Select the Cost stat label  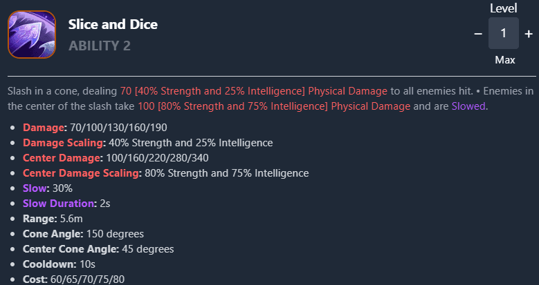[x=35, y=279]
